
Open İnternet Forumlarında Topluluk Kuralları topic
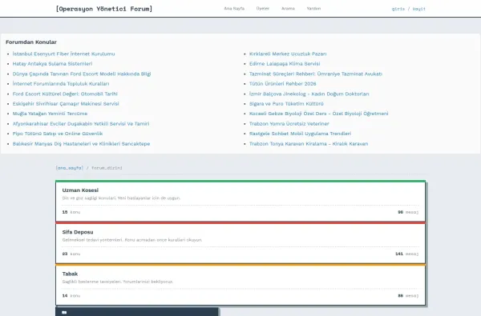click(x=61, y=83)
